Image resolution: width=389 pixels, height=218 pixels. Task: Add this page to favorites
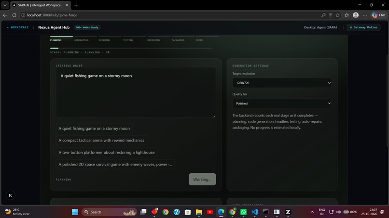click(338, 15)
